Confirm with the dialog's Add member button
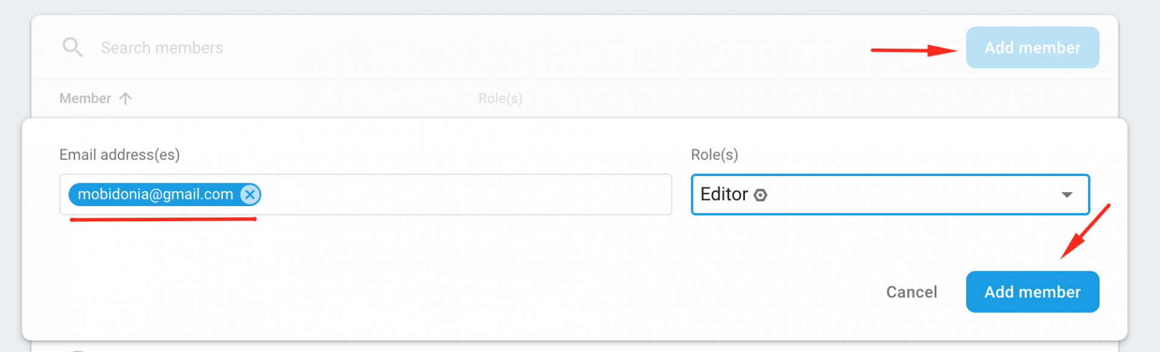 (1032, 292)
